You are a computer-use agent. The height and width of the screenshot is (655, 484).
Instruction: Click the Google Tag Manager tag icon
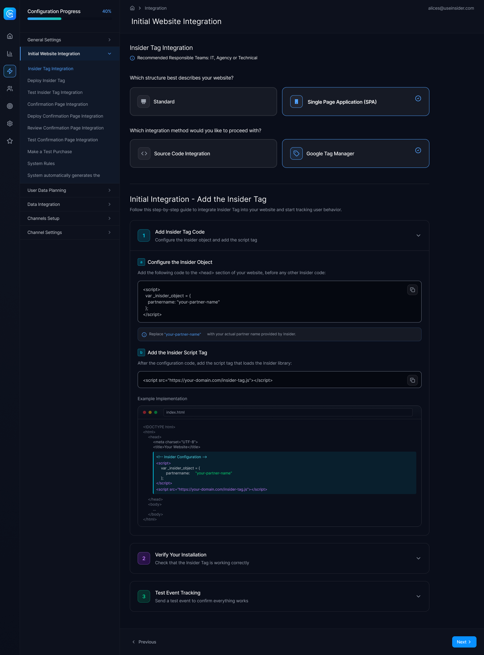[x=296, y=153]
